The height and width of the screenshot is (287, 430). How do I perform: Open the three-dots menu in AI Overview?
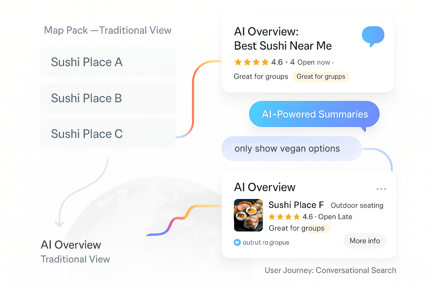pyautogui.click(x=381, y=189)
